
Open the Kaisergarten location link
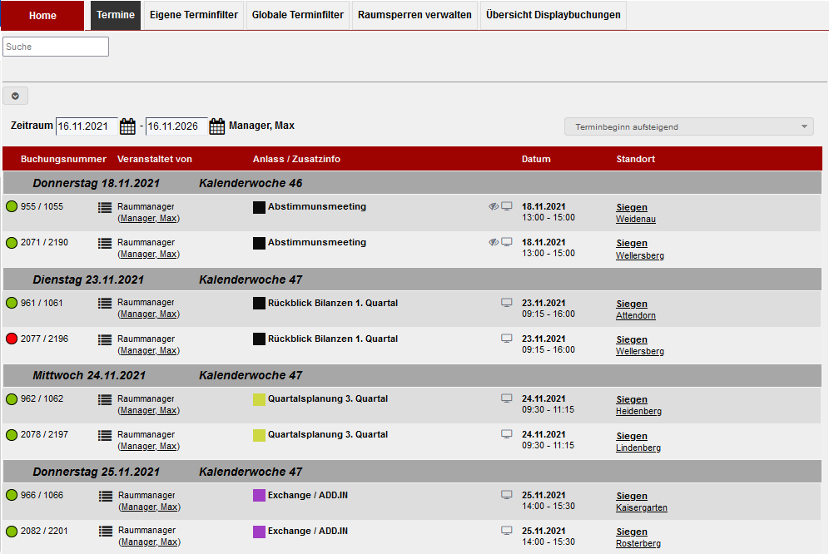(642, 508)
